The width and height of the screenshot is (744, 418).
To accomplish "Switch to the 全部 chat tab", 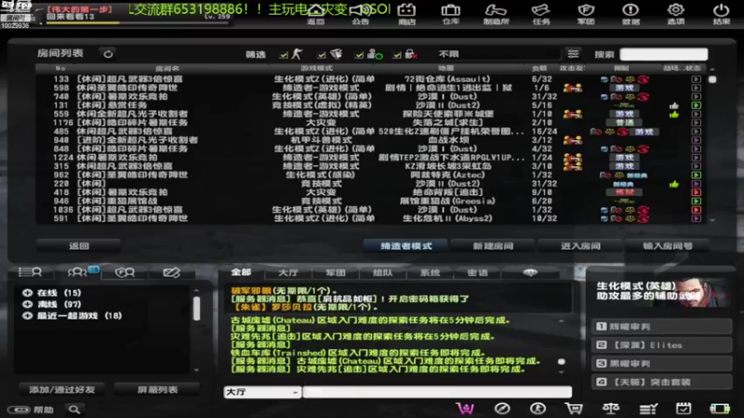I will [241, 272].
